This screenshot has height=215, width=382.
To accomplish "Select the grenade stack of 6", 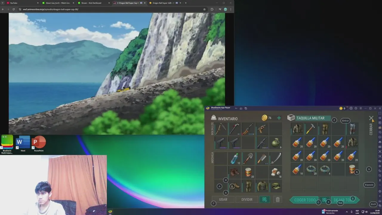I will point(275,143).
